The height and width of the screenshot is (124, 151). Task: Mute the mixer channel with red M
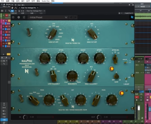click(137, 97)
